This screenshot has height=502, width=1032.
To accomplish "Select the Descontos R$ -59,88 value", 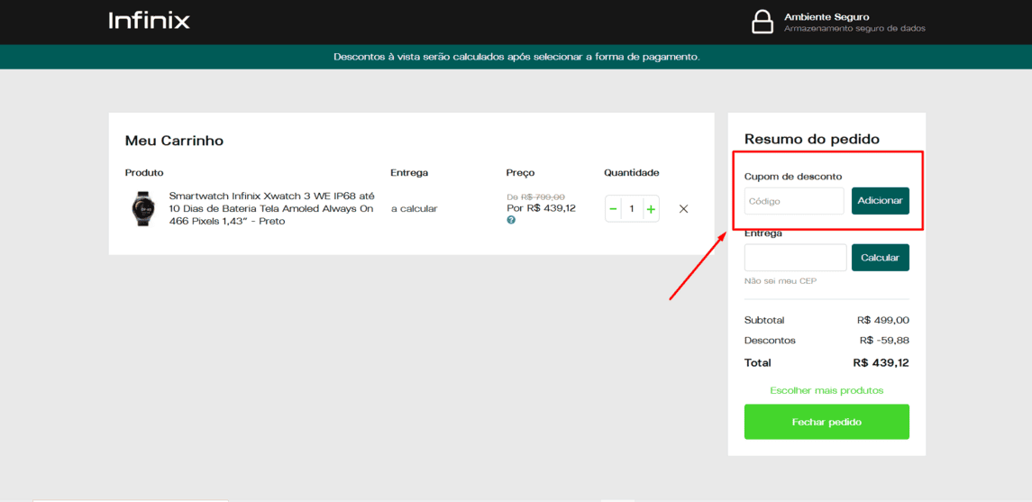I will point(884,340).
